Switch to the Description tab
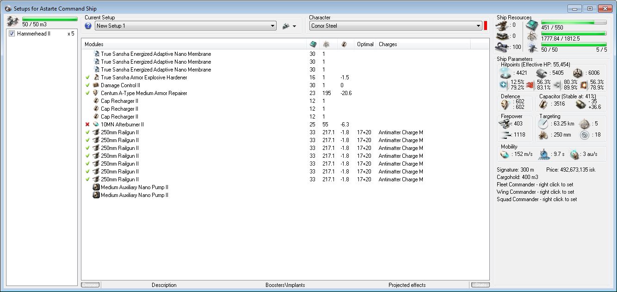617x292 pixels. coord(164,285)
